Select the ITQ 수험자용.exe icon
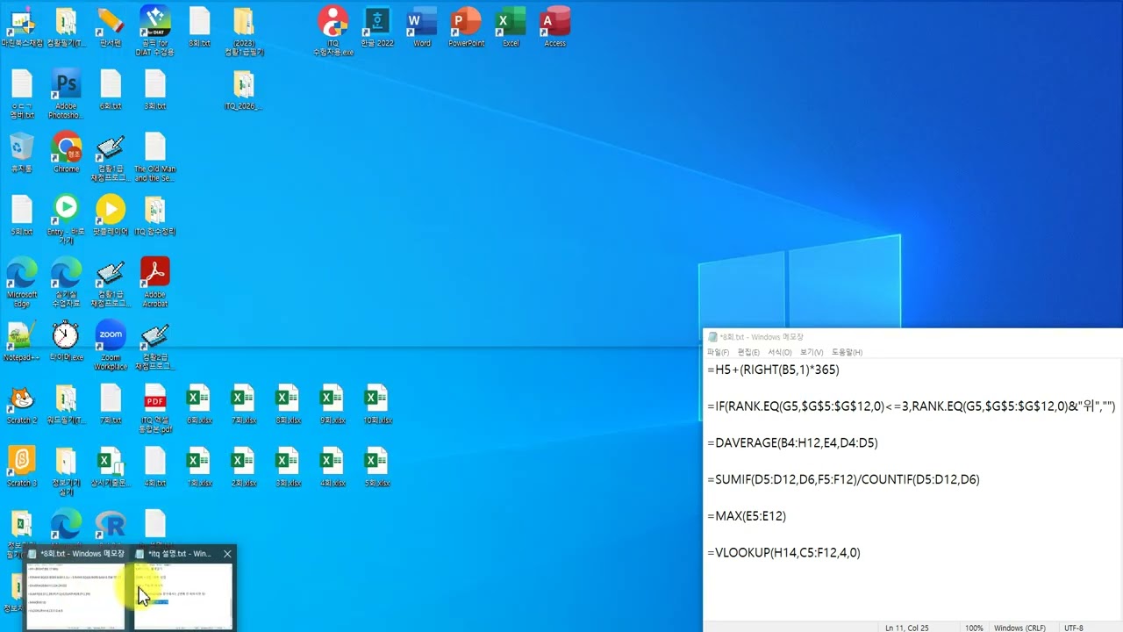1123x632 pixels. point(333,30)
